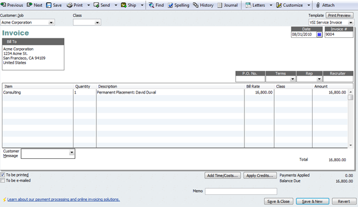Image resolution: width=358 pixels, height=207 pixels.
Task: Click the Bill To address box
Action: (x=33, y=57)
